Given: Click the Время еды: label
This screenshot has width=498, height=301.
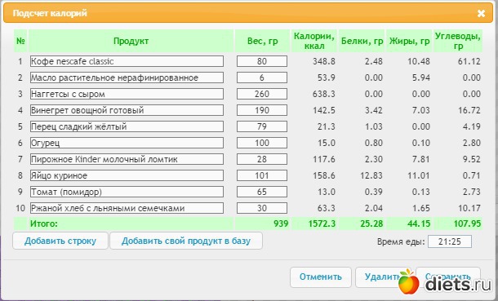Looking at the screenshot, I should [401, 241].
